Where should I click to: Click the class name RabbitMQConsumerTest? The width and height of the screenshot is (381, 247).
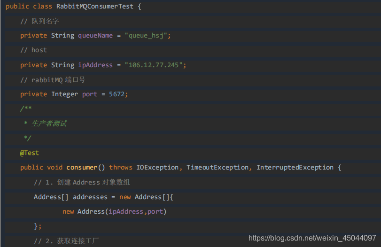[x=95, y=6]
